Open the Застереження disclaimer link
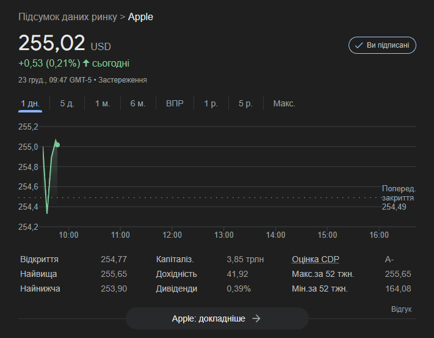The image size is (434, 338). (123, 80)
